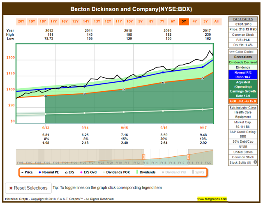Toggle the Normal PE legend item
Viewport: 263px width, 206px height.
(x=49, y=172)
